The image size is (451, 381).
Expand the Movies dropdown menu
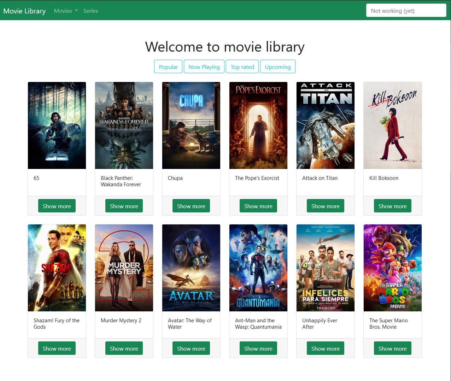click(x=66, y=11)
